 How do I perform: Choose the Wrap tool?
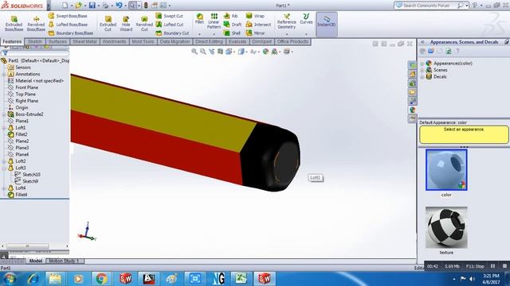[255, 16]
